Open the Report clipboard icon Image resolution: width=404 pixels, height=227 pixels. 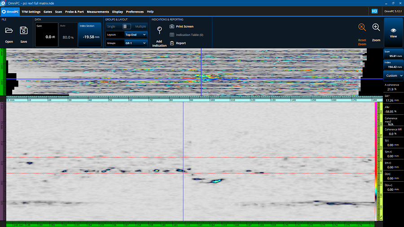(x=172, y=43)
